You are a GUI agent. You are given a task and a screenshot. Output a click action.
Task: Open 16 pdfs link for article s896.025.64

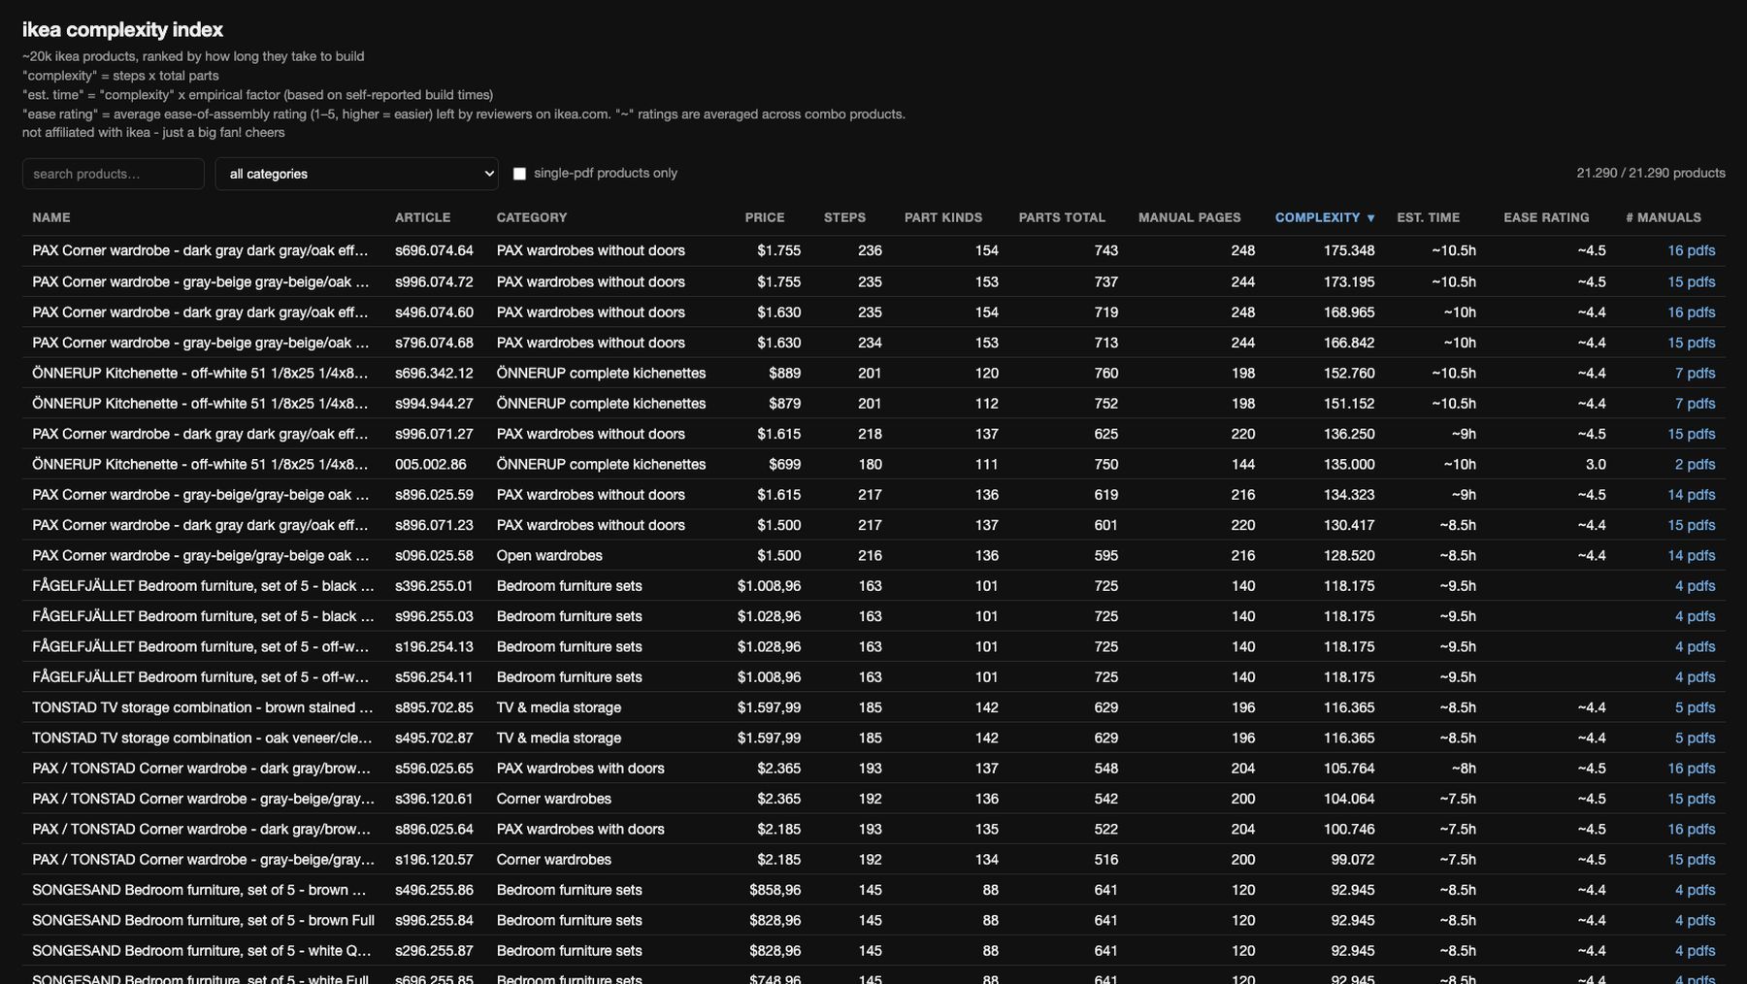pyautogui.click(x=1691, y=829)
